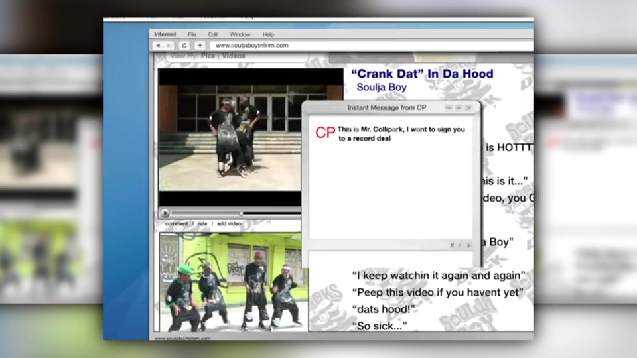Close the Instant Message from CP window
Viewport: 637px width, 358px height.
469,108
